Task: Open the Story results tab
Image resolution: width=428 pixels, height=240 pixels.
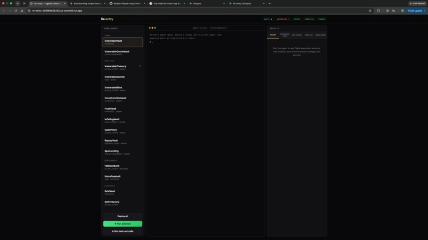Action: 273,35
